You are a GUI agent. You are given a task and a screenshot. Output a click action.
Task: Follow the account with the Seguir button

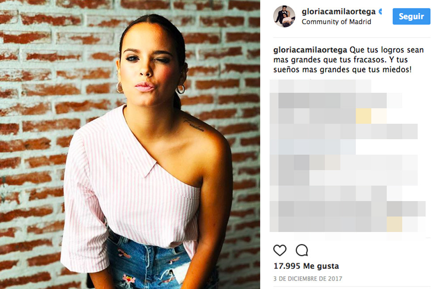[411, 16]
